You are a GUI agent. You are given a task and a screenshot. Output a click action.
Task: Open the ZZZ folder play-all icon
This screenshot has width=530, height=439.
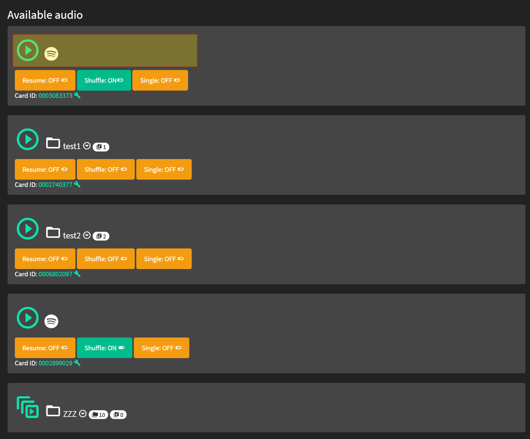28,407
